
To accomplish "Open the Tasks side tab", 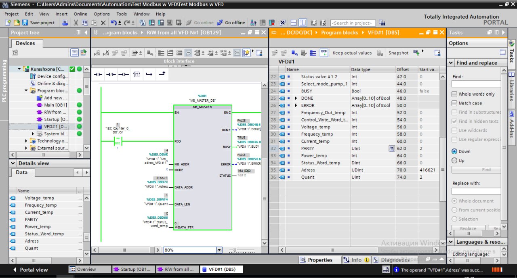I will point(512,53).
